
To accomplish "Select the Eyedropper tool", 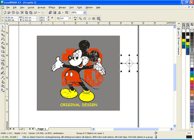I will (2, 77).
